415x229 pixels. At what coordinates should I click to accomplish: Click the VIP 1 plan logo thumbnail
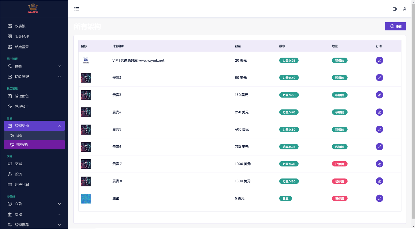coord(86,61)
